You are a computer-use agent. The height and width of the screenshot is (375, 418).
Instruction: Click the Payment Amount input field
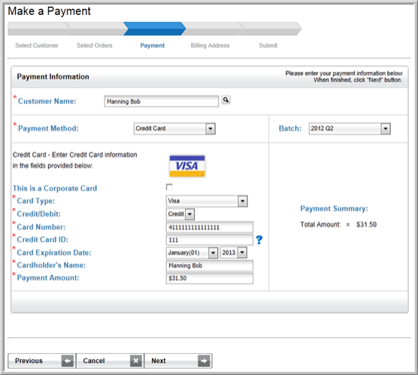click(210, 278)
